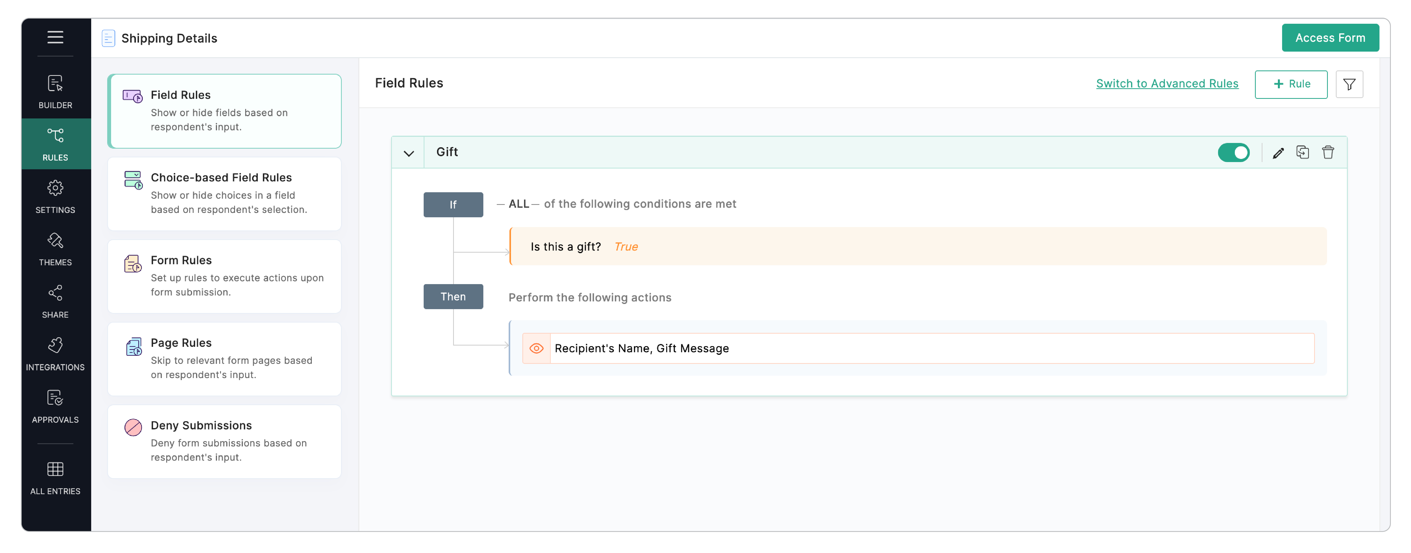Select Form Rules option
The width and height of the screenshot is (1411, 553).
pos(224,276)
